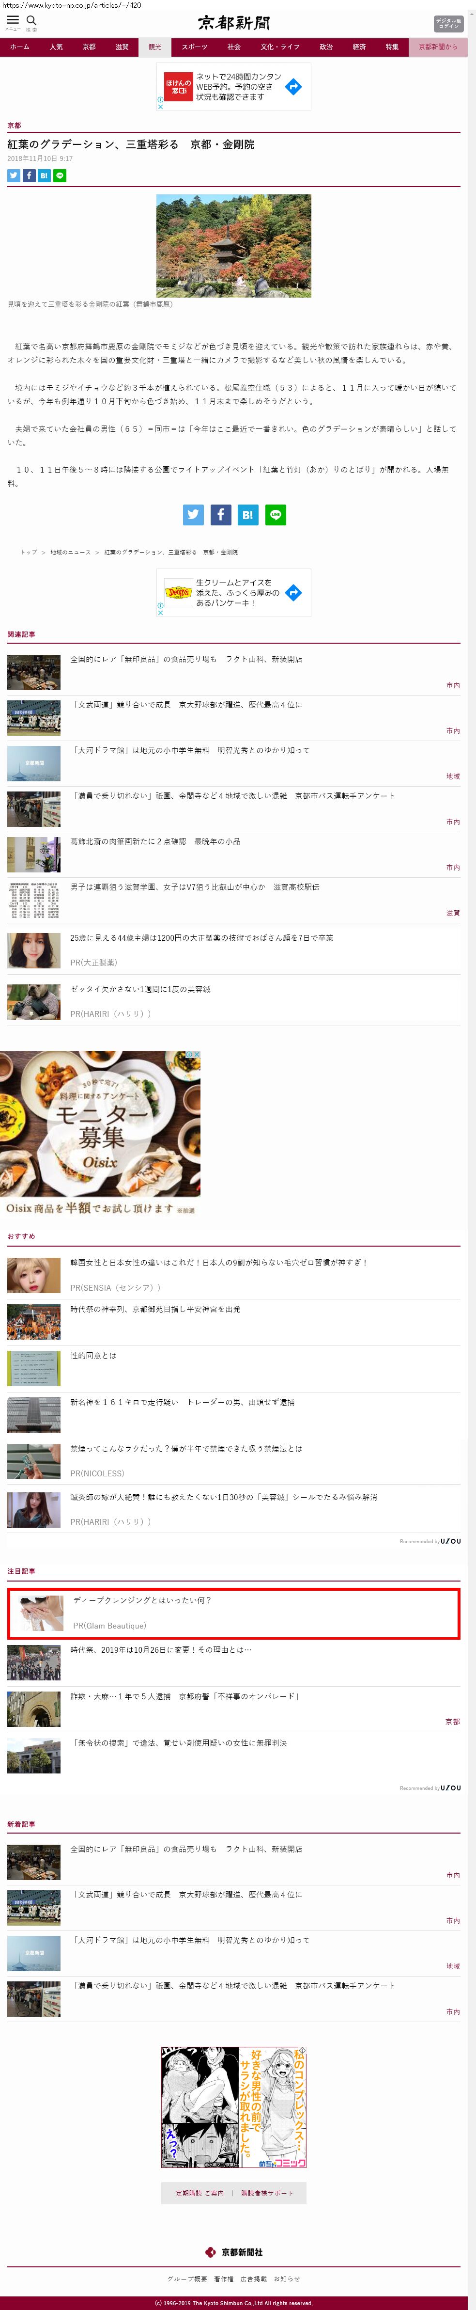Share via Facebook icon under headline
The width and height of the screenshot is (476, 2310).
[x=29, y=176]
